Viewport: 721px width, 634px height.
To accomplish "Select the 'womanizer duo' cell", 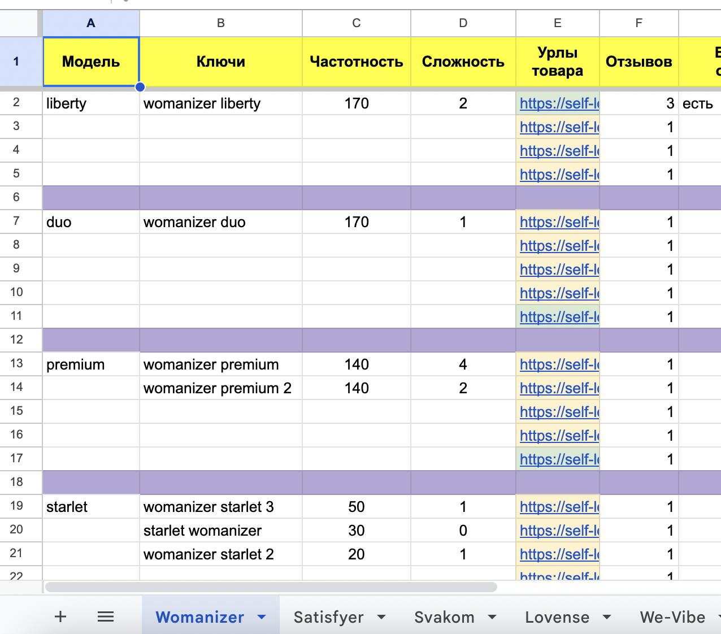I will [x=221, y=222].
